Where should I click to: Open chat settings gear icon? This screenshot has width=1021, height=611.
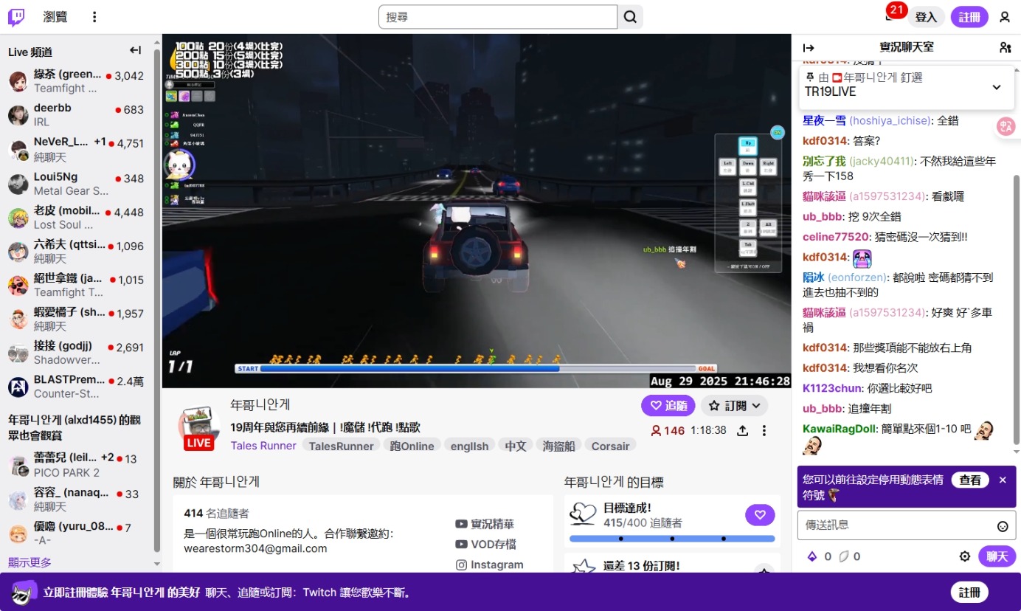(x=964, y=556)
